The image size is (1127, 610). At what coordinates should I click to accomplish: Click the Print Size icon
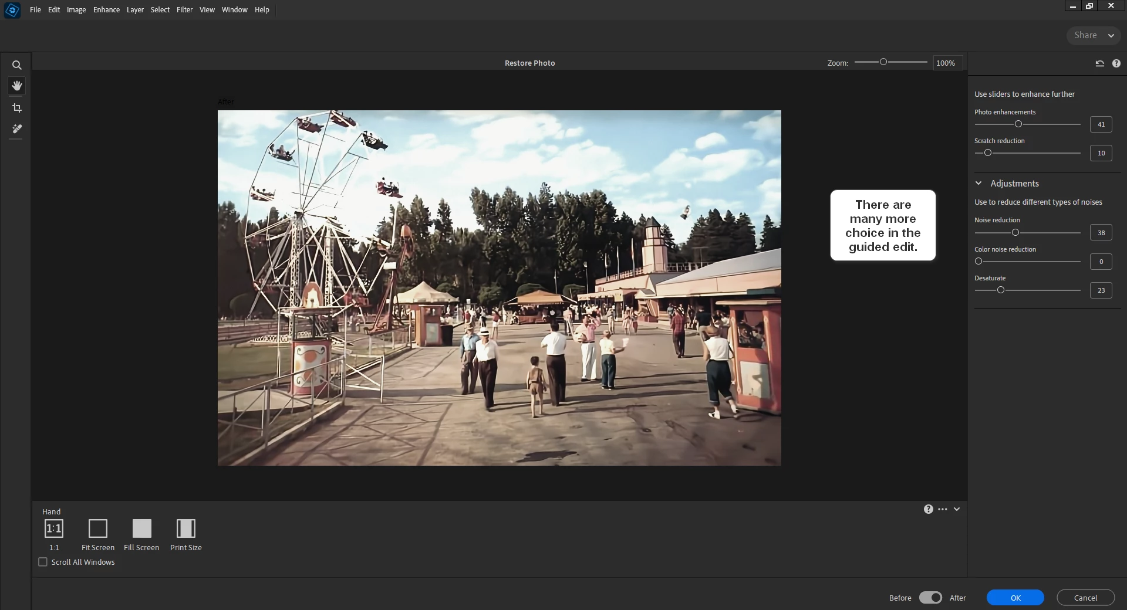coord(186,528)
